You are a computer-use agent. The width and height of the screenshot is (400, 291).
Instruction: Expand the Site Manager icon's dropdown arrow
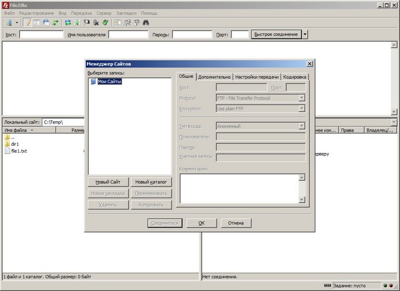[x=17, y=23]
